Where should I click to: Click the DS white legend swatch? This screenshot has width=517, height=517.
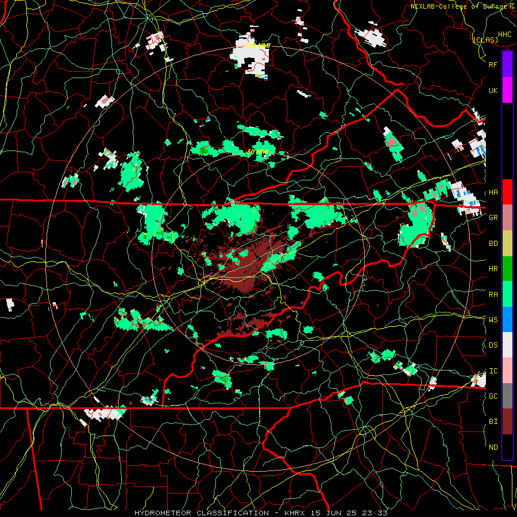tap(507, 345)
